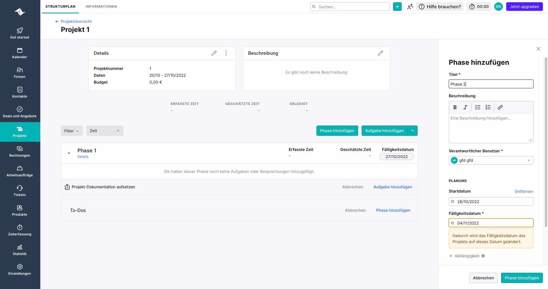Click the green plus quick-add button
This screenshot has width=548, height=289.
(397, 7)
